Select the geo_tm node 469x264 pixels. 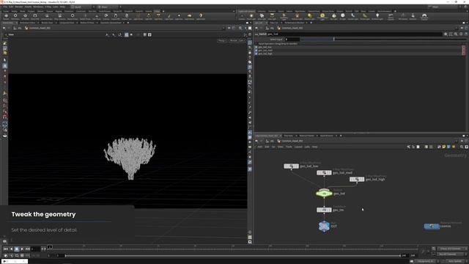point(324,210)
